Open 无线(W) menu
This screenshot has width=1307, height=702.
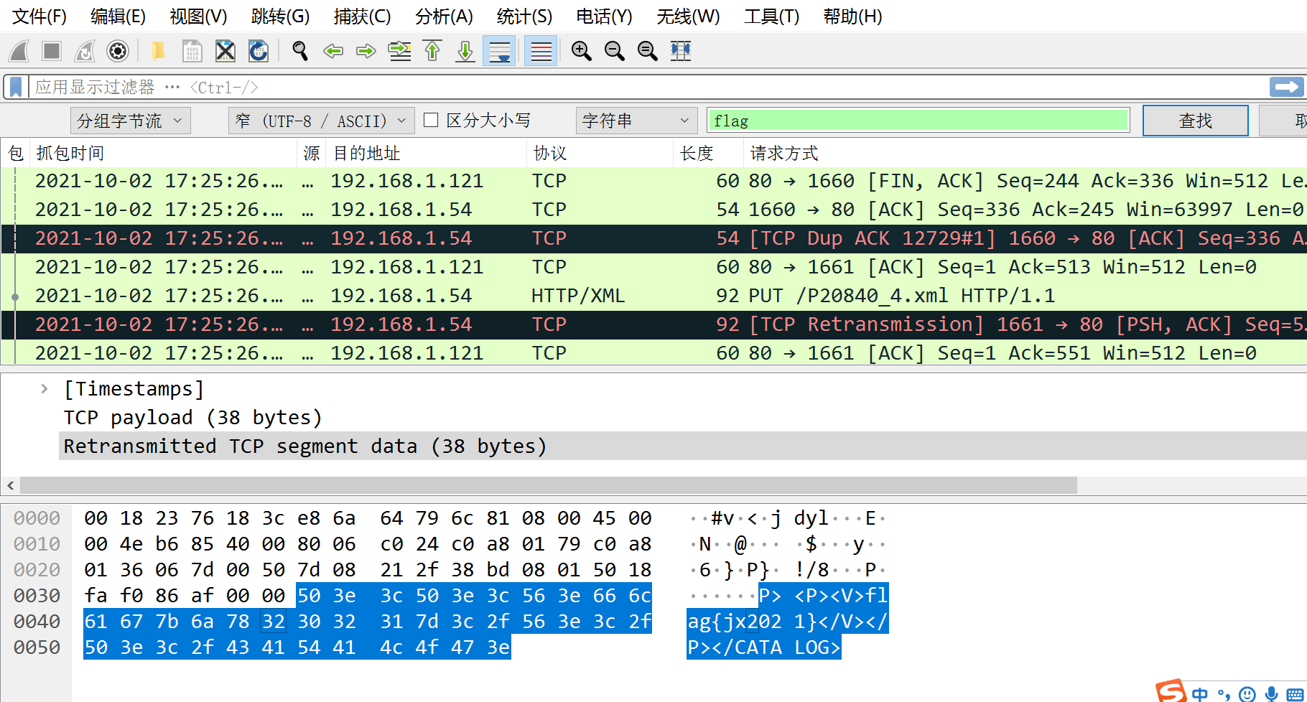[688, 17]
